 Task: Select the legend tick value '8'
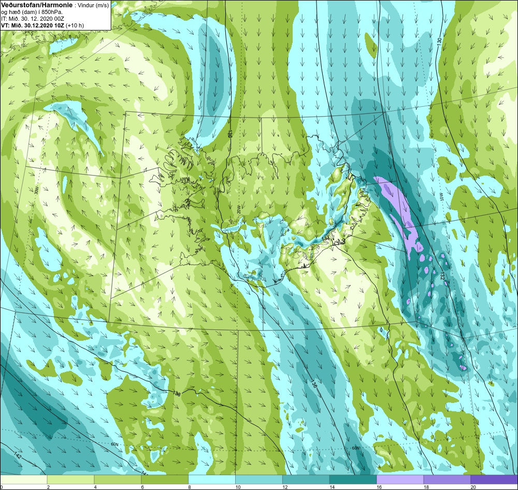tap(189, 487)
